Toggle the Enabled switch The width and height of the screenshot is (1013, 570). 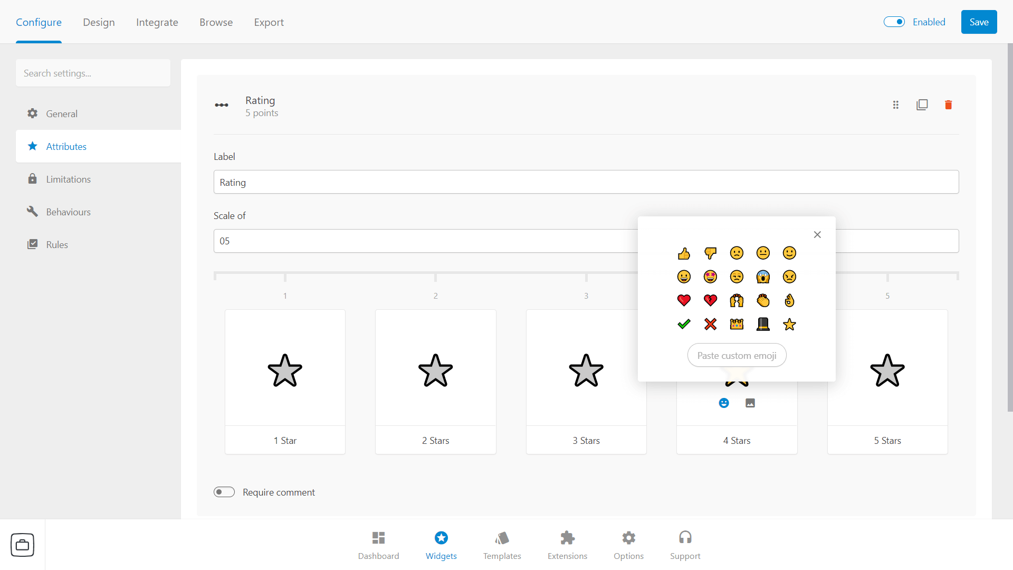point(894,22)
